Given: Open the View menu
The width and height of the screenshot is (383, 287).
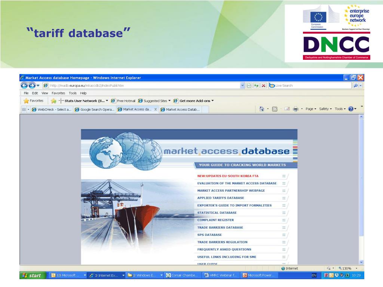Looking at the screenshot, I should [45, 93].
